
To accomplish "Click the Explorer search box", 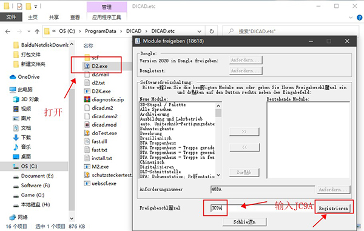I will pos(290,32).
